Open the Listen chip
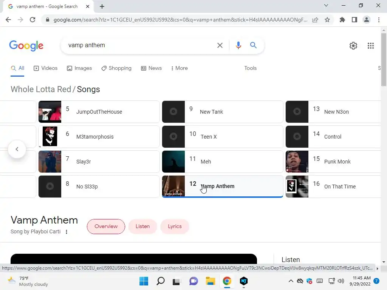Image resolution: width=387 pixels, height=290 pixels. pos(142,227)
